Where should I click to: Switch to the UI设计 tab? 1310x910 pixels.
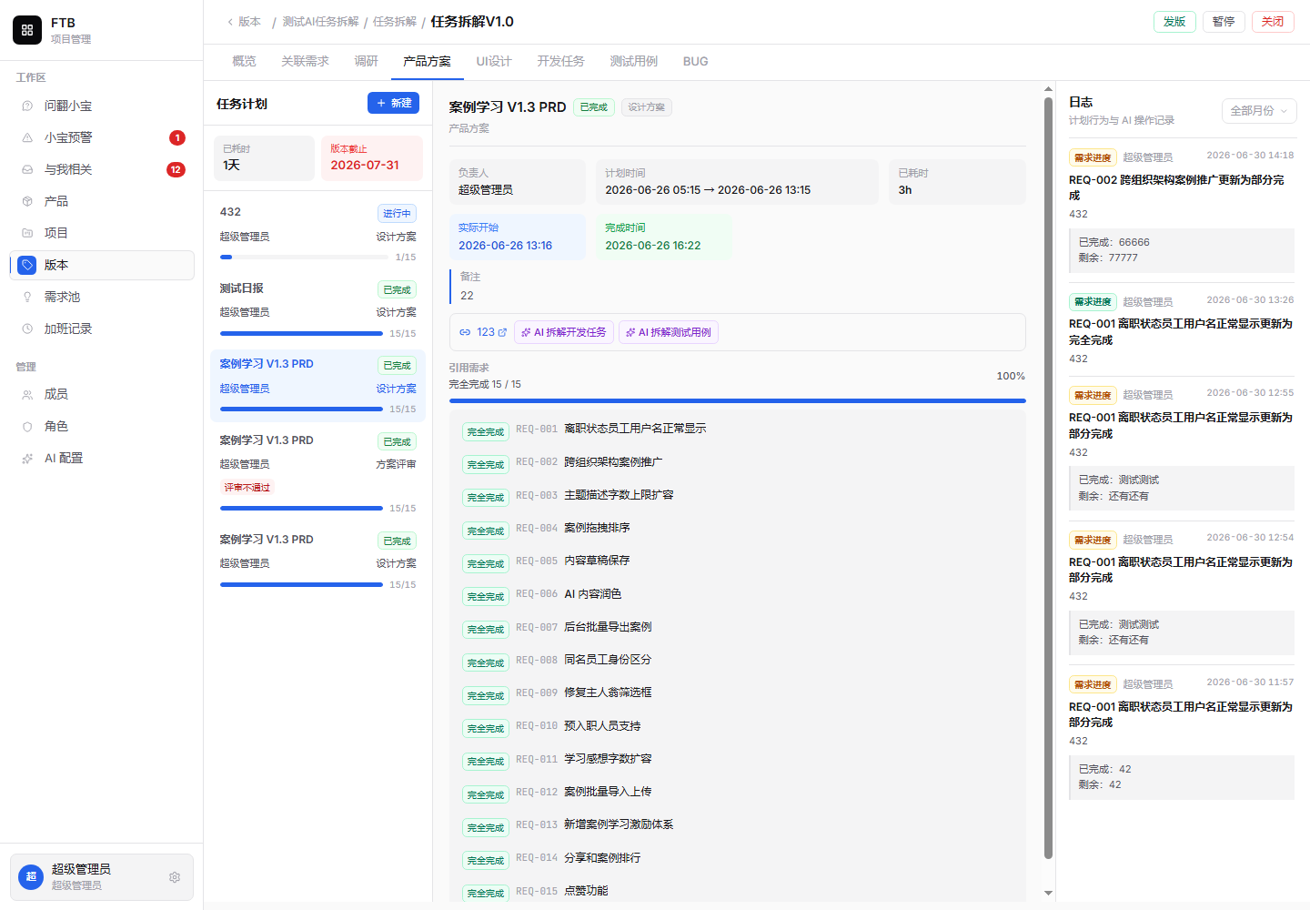[x=494, y=62]
